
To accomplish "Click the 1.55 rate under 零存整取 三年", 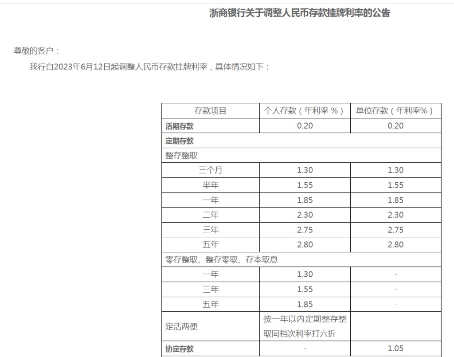I will [305, 290].
